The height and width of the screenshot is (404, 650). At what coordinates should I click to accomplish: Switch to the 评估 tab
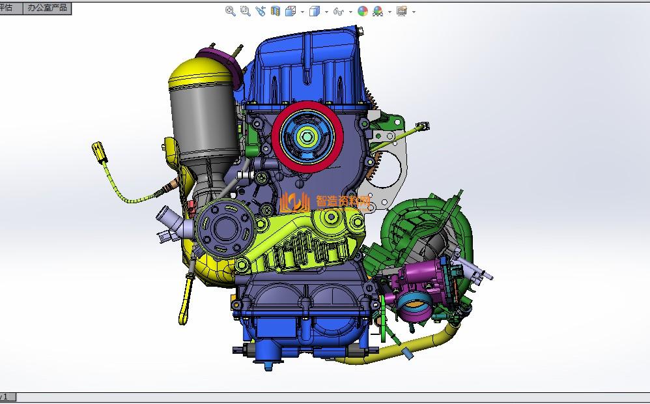[x=9, y=8]
